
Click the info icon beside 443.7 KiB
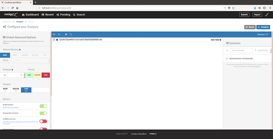pos(220,40)
